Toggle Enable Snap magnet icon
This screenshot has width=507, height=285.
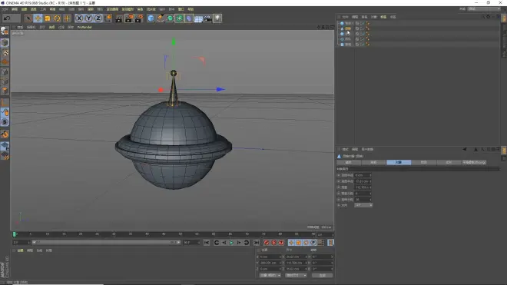5,134
